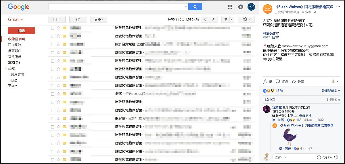Open the #高手快來 hashtag

(271, 37)
